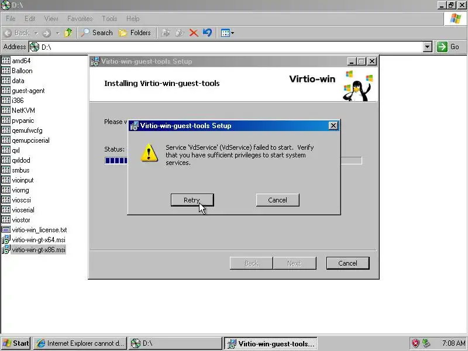The height and width of the screenshot is (351, 468).
Task: Click the Back navigation button
Action: (x=18, y=33)
